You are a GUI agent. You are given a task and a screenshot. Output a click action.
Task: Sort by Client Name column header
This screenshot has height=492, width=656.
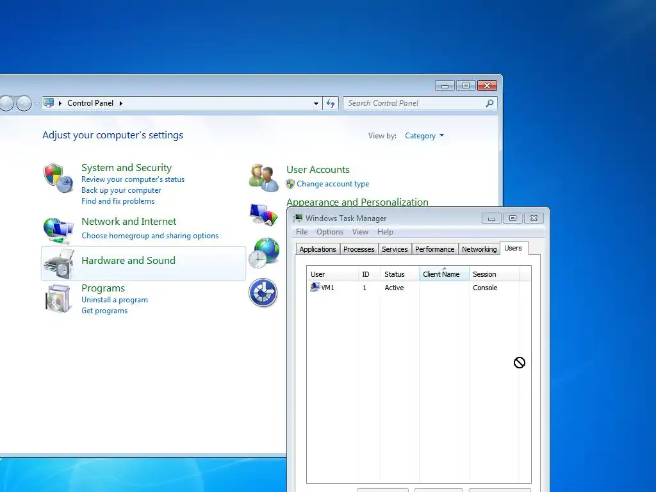point(445,274)
